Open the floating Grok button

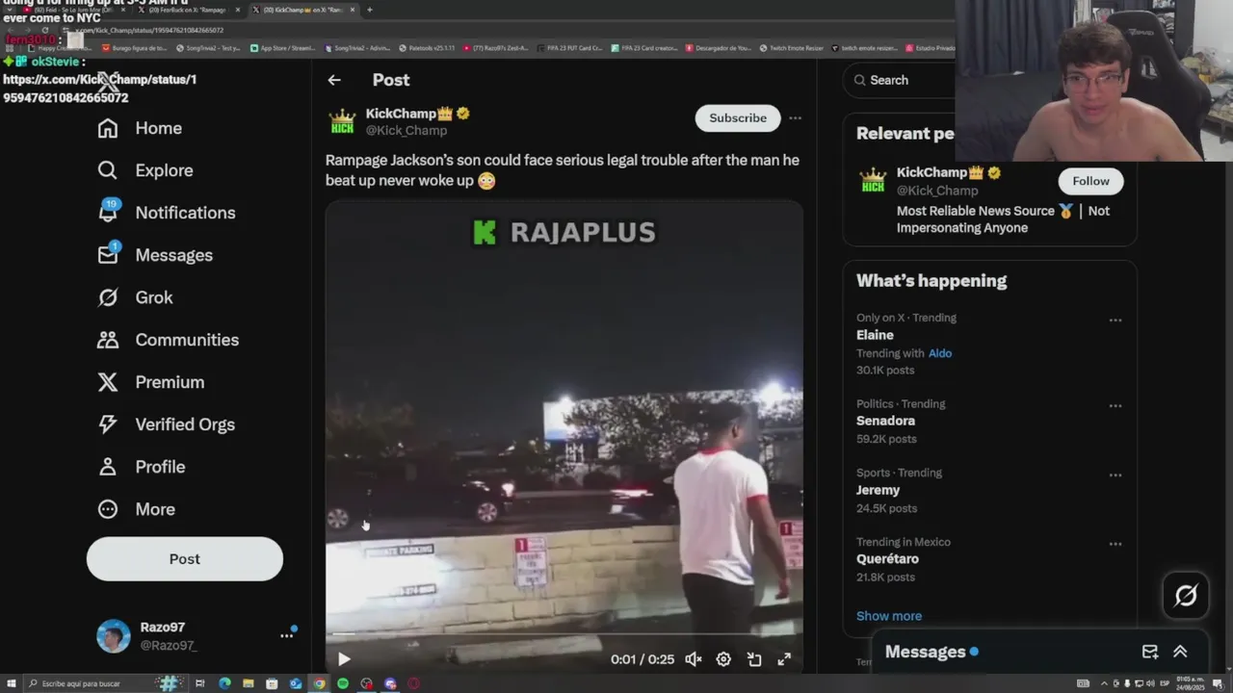tap(1186, 596)
